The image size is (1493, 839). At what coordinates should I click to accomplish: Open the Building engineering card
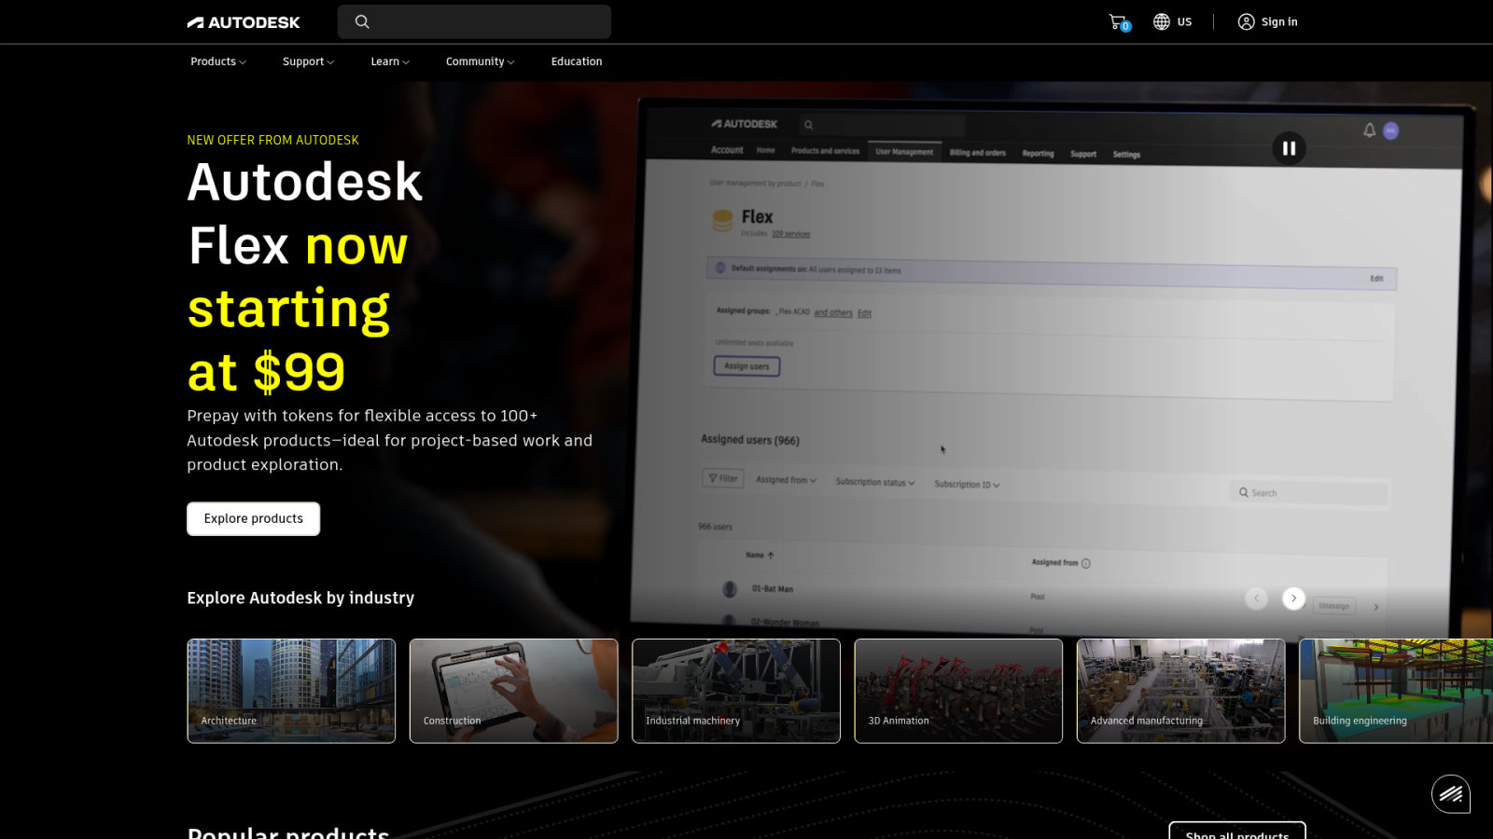[x=1396, y=691]
